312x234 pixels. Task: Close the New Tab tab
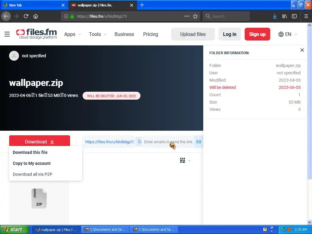click(x=63, y=5)
